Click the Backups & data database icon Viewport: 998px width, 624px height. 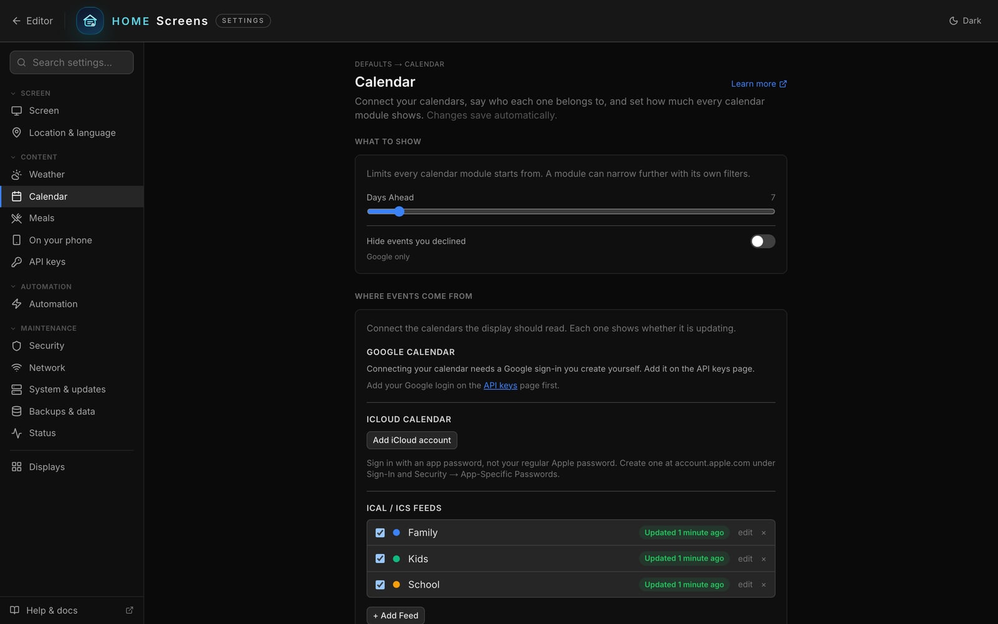tap(17, 411)
